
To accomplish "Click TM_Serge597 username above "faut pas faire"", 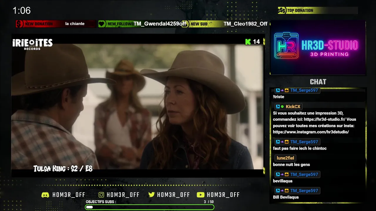I will (304, 142).
